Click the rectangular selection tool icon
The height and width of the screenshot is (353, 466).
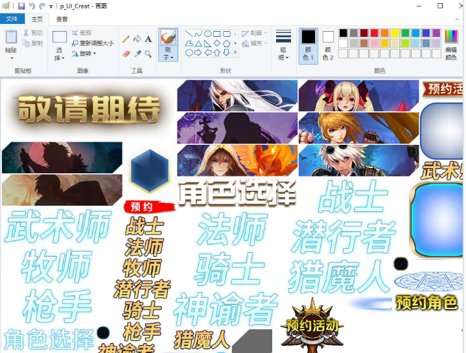60,37
